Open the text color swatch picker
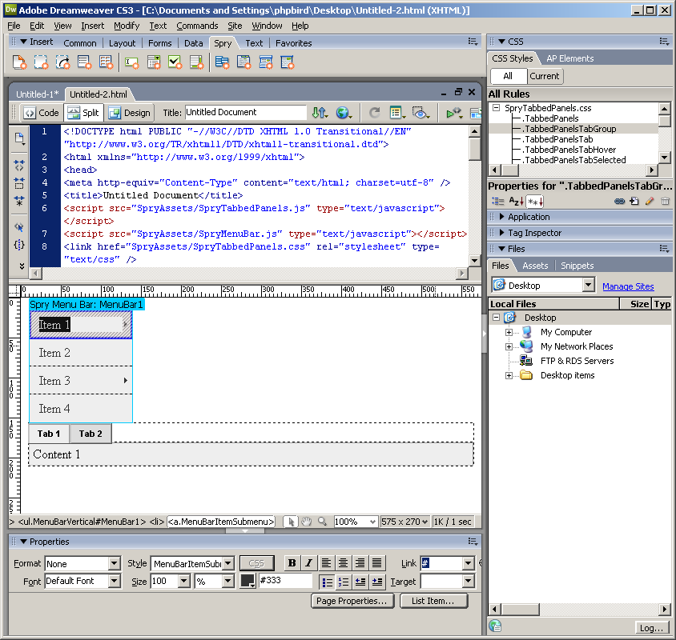676x640 pixels. [x=248, y=581]
